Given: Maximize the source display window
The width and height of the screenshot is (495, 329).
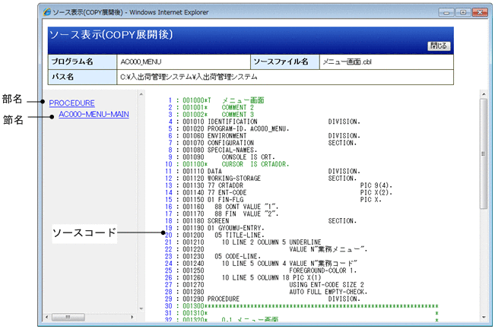Looking at the screenshot, I should tap(463, 13).
